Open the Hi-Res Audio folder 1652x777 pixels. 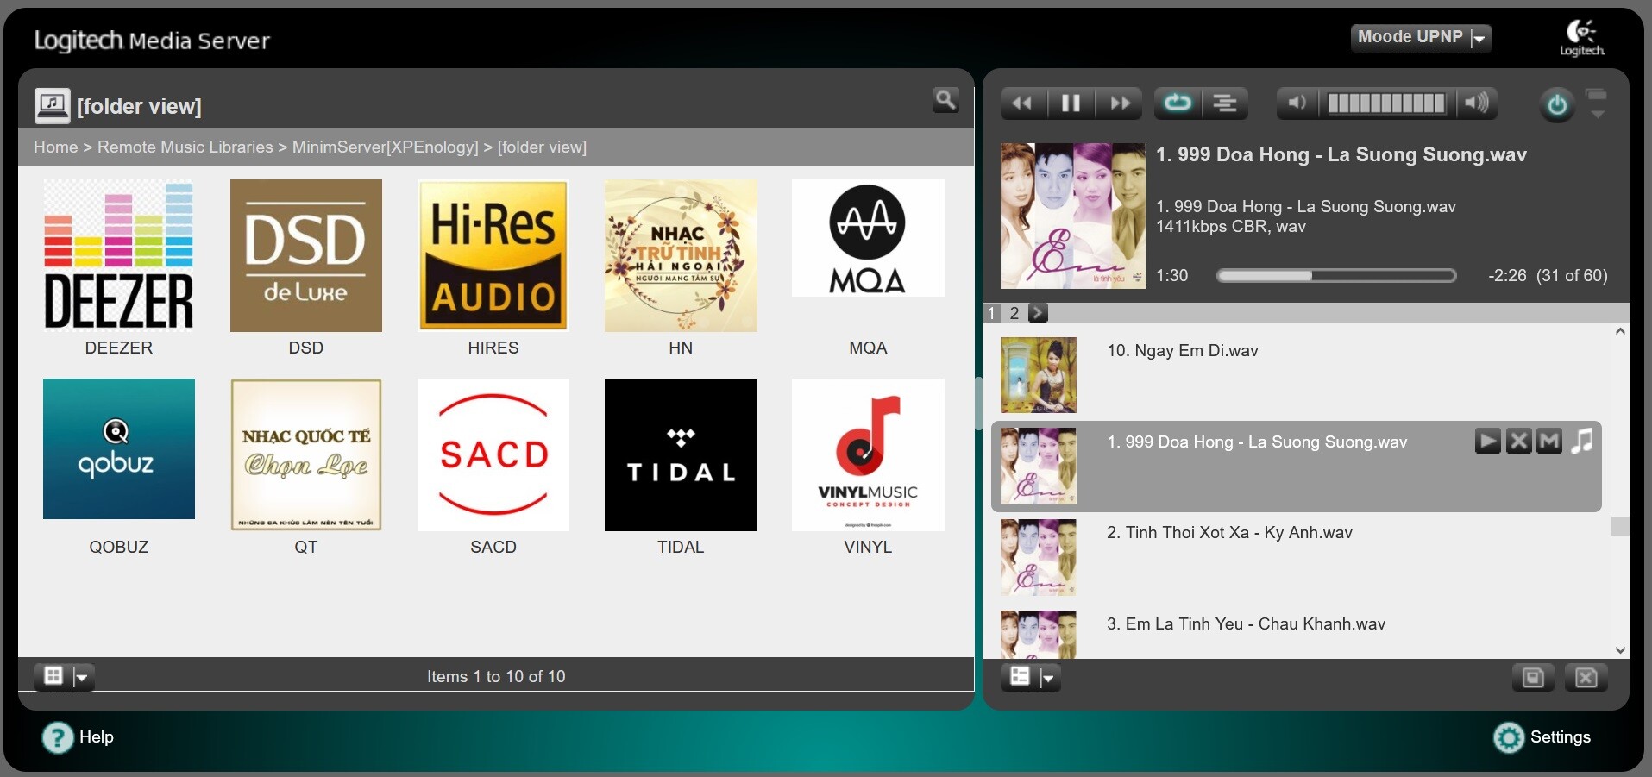pos(493,255)
